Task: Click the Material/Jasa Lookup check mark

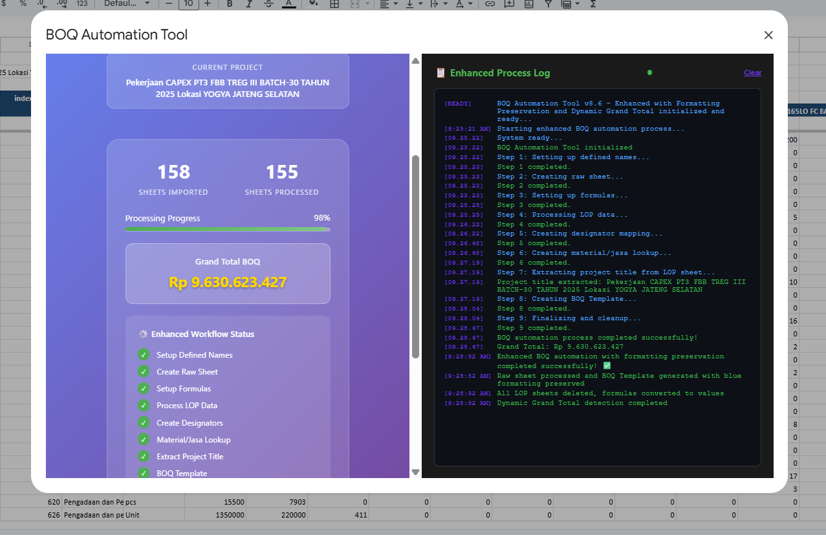Action: 144,439
